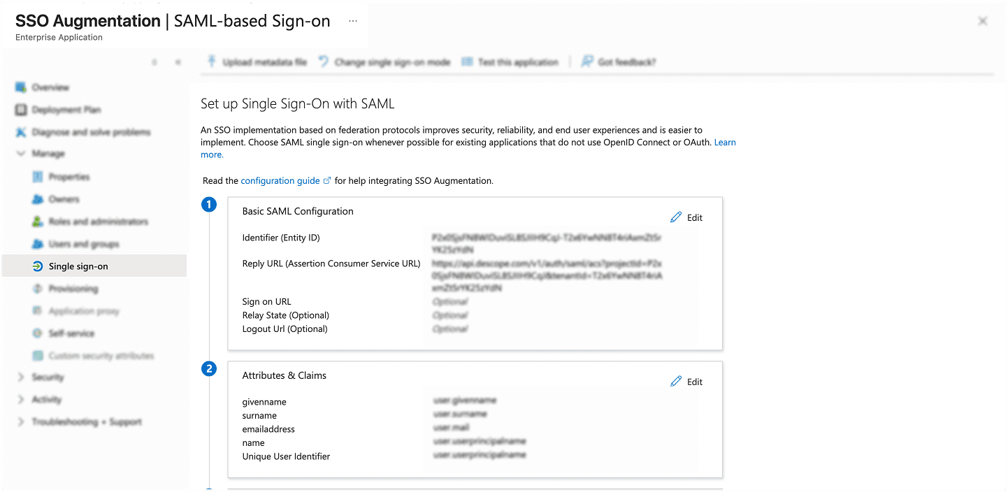Click the Got feedback icon
Screen dimensions: 1008x492
pos(587,62)
